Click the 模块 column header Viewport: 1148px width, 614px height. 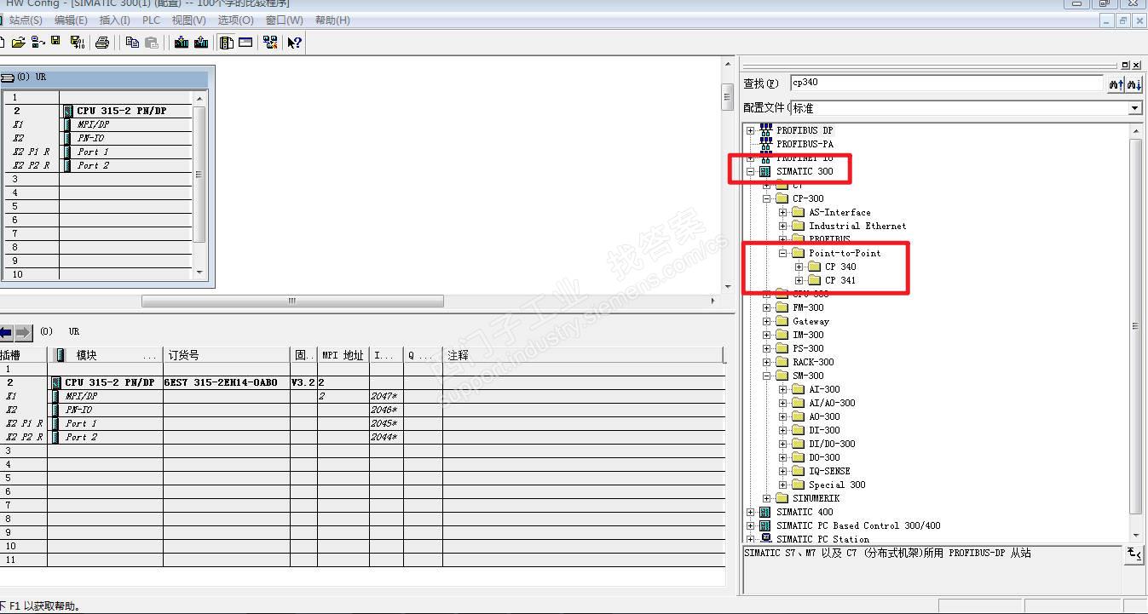(106, 355)
